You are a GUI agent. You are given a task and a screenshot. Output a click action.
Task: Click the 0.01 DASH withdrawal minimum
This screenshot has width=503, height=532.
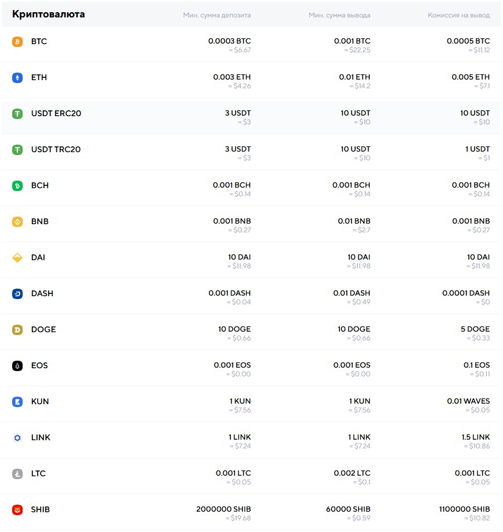pos(352,293)
